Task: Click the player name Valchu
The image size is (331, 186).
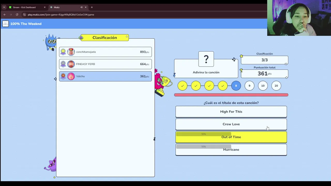Action: pos(80,76)
